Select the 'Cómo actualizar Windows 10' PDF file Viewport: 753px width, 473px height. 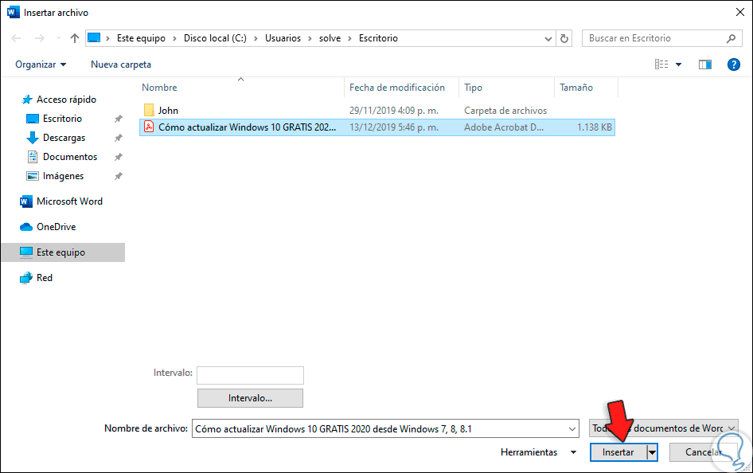377,127
